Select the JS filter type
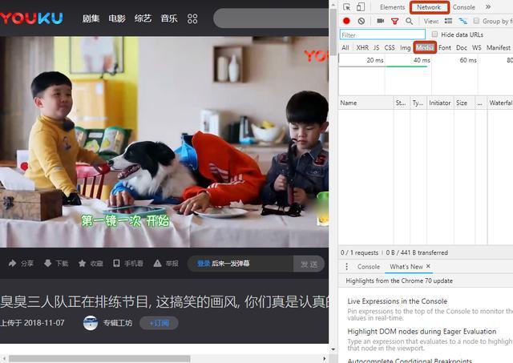Viewport: 513px width, 363px height. pos(376,48)
